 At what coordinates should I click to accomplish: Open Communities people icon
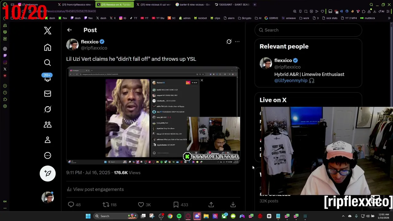pyautogui.click(x=48, y=124)
